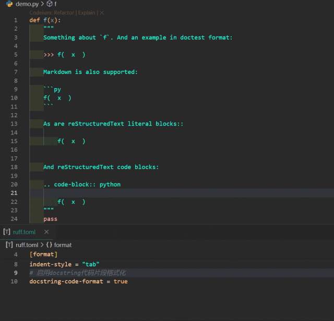Click line number 21 in demo.py gutter

[14, 193]
